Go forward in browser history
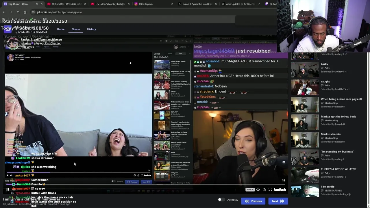This screenshot has height=208, width=370. (x=11, y=12)
